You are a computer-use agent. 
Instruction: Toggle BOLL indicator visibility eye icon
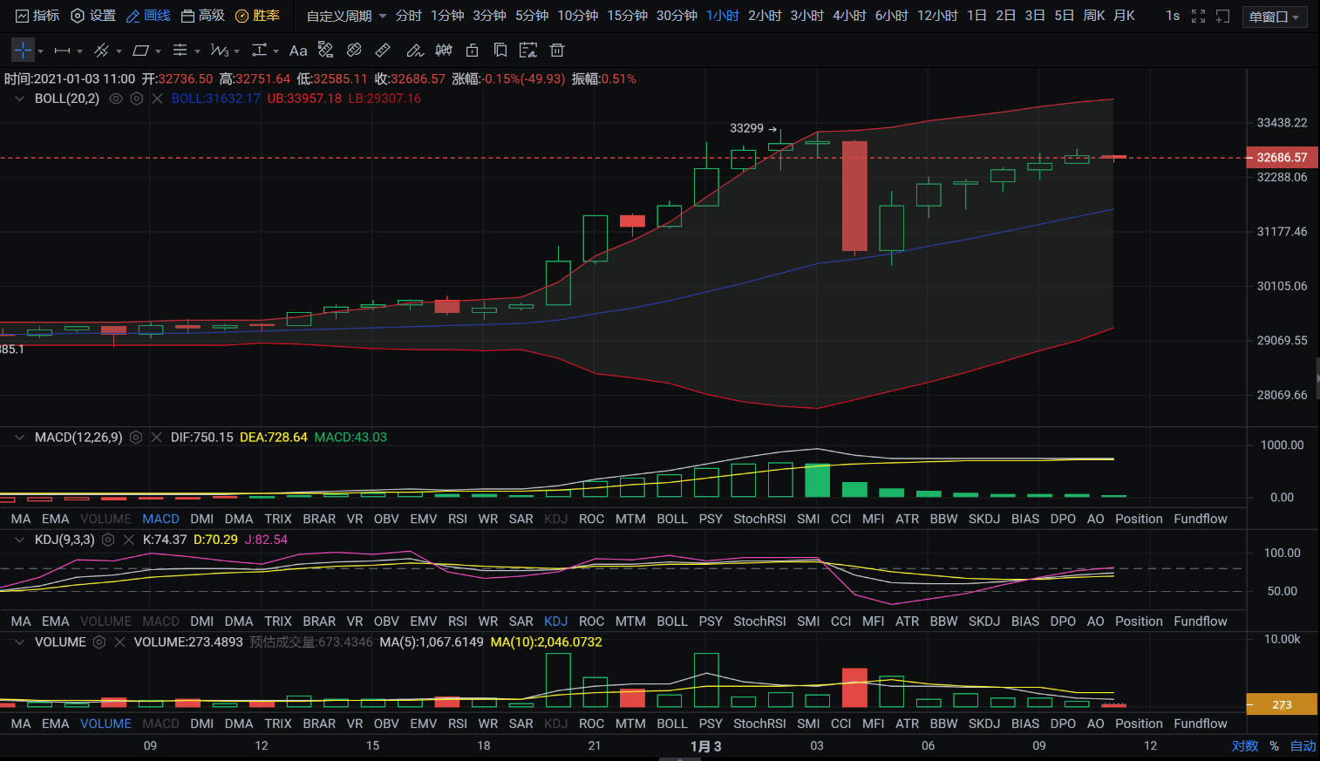[x=116, y=99]
